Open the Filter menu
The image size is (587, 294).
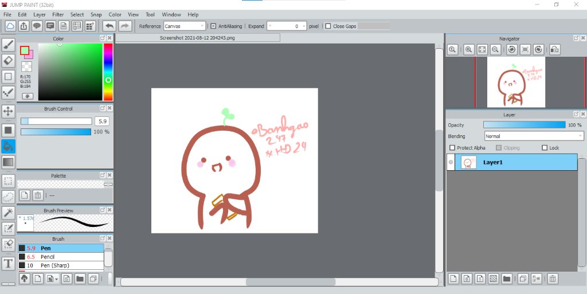[x=58, y=14]
